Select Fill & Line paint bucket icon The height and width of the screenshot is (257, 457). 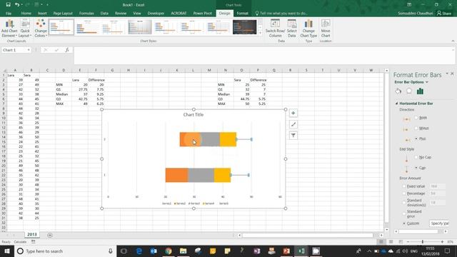pos(398,91)
